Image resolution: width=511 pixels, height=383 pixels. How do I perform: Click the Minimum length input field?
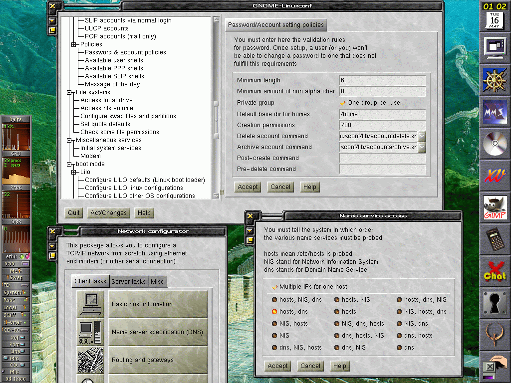tap(382, 80)
